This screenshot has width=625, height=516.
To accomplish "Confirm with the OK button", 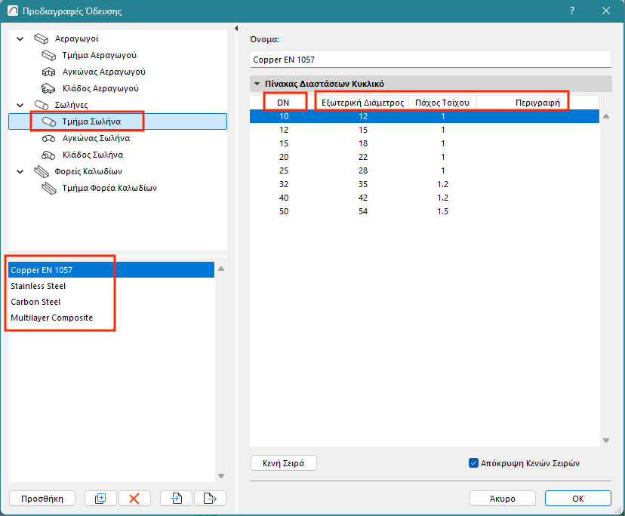I will 578,499.
